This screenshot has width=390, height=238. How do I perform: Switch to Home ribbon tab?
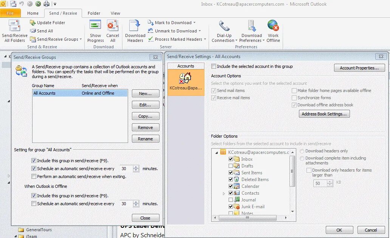click(33, 13)
